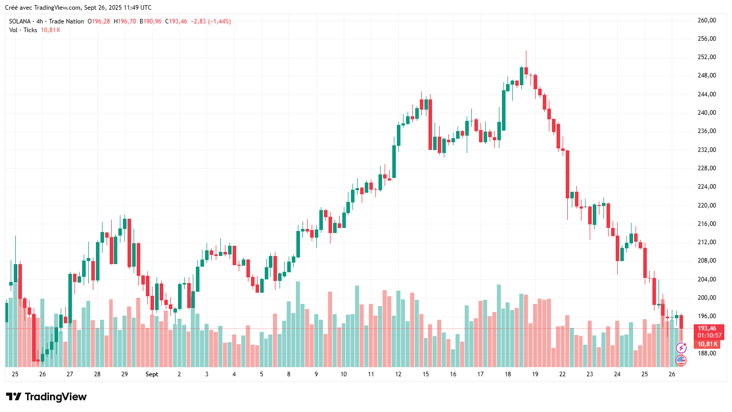This screenshot has height=412, width=732.
Task: Click the red 193,46 current price label
Action: 707,328
